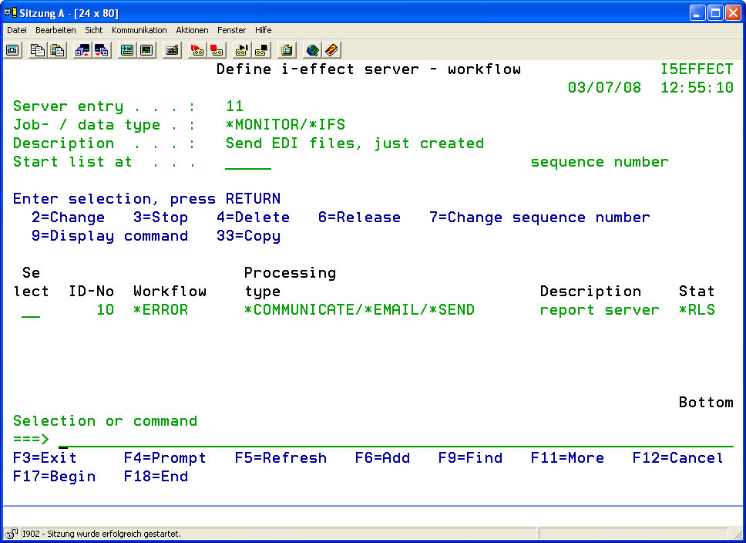The image size is (746, 543).
Task: Click the Select field for ID-No 10
Action: 31,311
